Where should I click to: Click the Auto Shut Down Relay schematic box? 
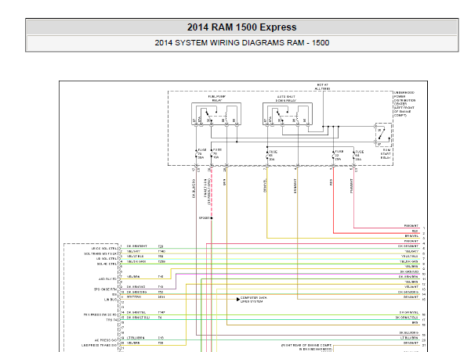tap(288, 114)
